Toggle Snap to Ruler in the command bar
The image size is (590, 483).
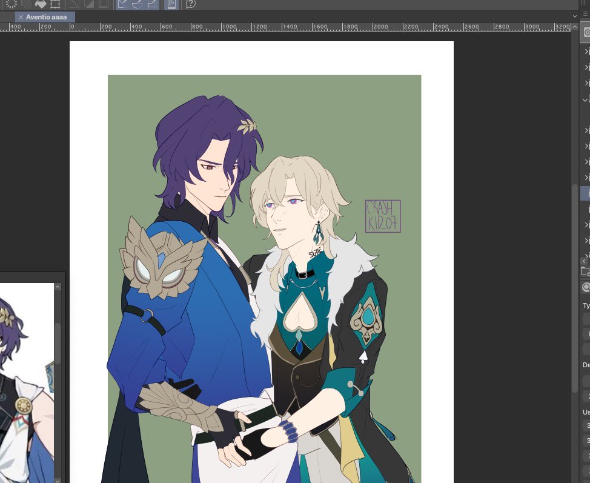point(123,4)
